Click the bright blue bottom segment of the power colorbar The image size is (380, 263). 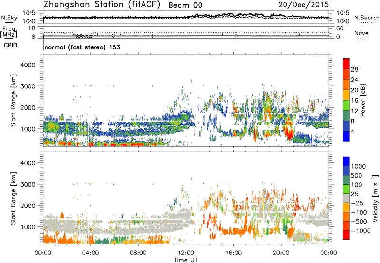346,136
